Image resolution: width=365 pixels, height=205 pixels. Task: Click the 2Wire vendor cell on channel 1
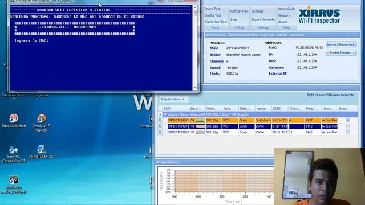263,126
